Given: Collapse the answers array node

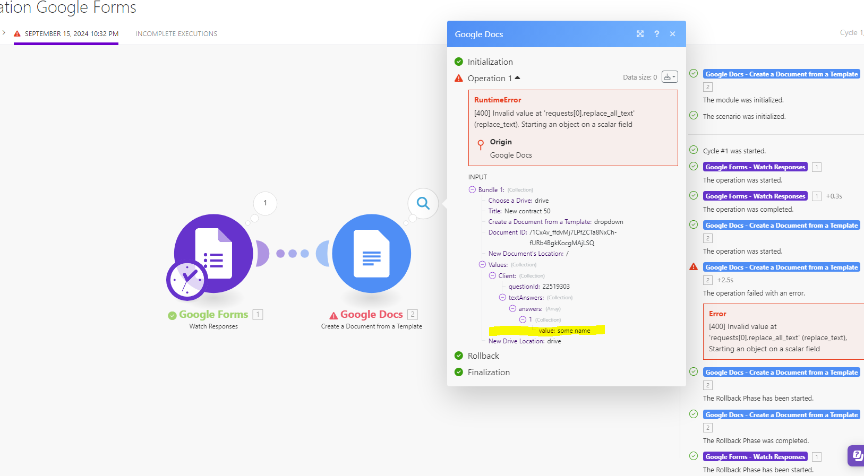Looking at the screenshot, I should [512, 308].
